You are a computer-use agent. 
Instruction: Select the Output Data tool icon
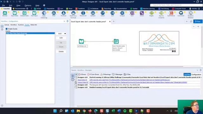(24, 13)
